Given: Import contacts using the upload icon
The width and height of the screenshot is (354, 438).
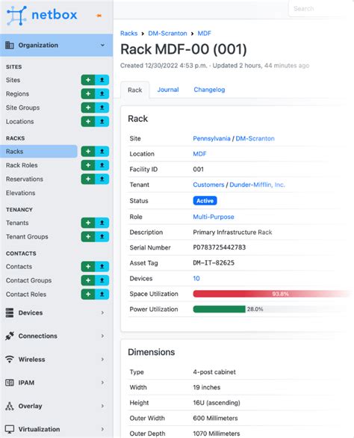Looking at the screenshot, I should [x=102, y=267].
